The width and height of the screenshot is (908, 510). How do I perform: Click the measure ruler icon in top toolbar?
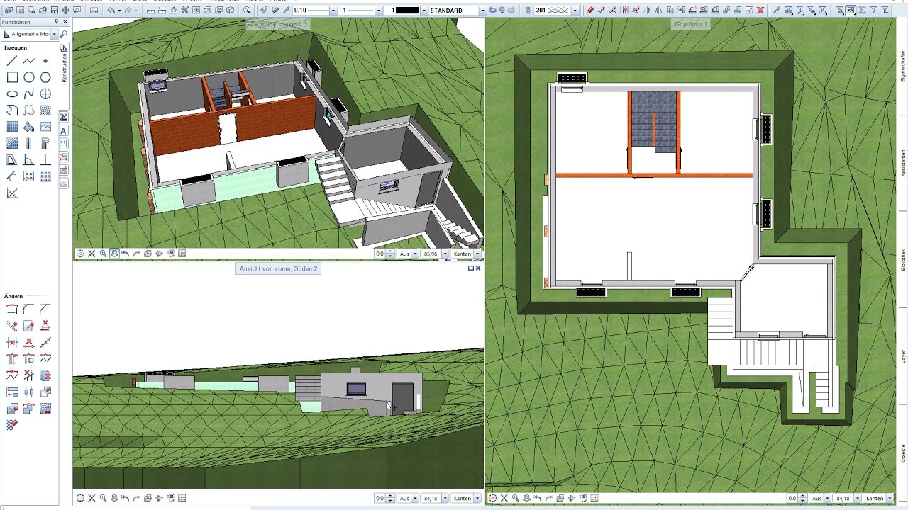pyautogui.click(x=150, y=10)
